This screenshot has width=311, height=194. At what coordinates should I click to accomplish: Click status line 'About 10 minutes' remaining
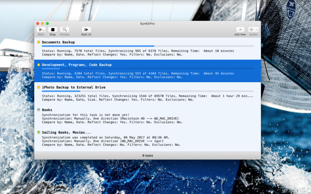click(138, 51)
